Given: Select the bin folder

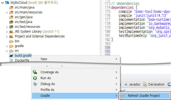Looking at the screenshot, I should click(17, 41).
